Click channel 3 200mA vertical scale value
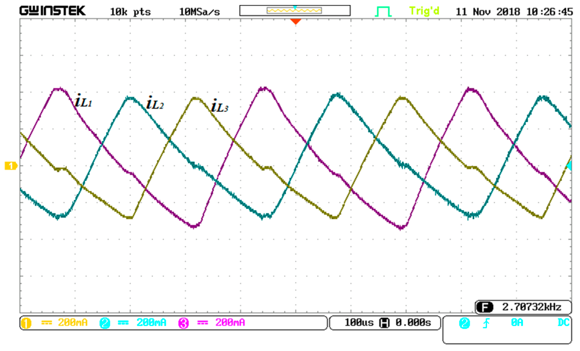The image size is (580, 351). (x=230, y=323)
